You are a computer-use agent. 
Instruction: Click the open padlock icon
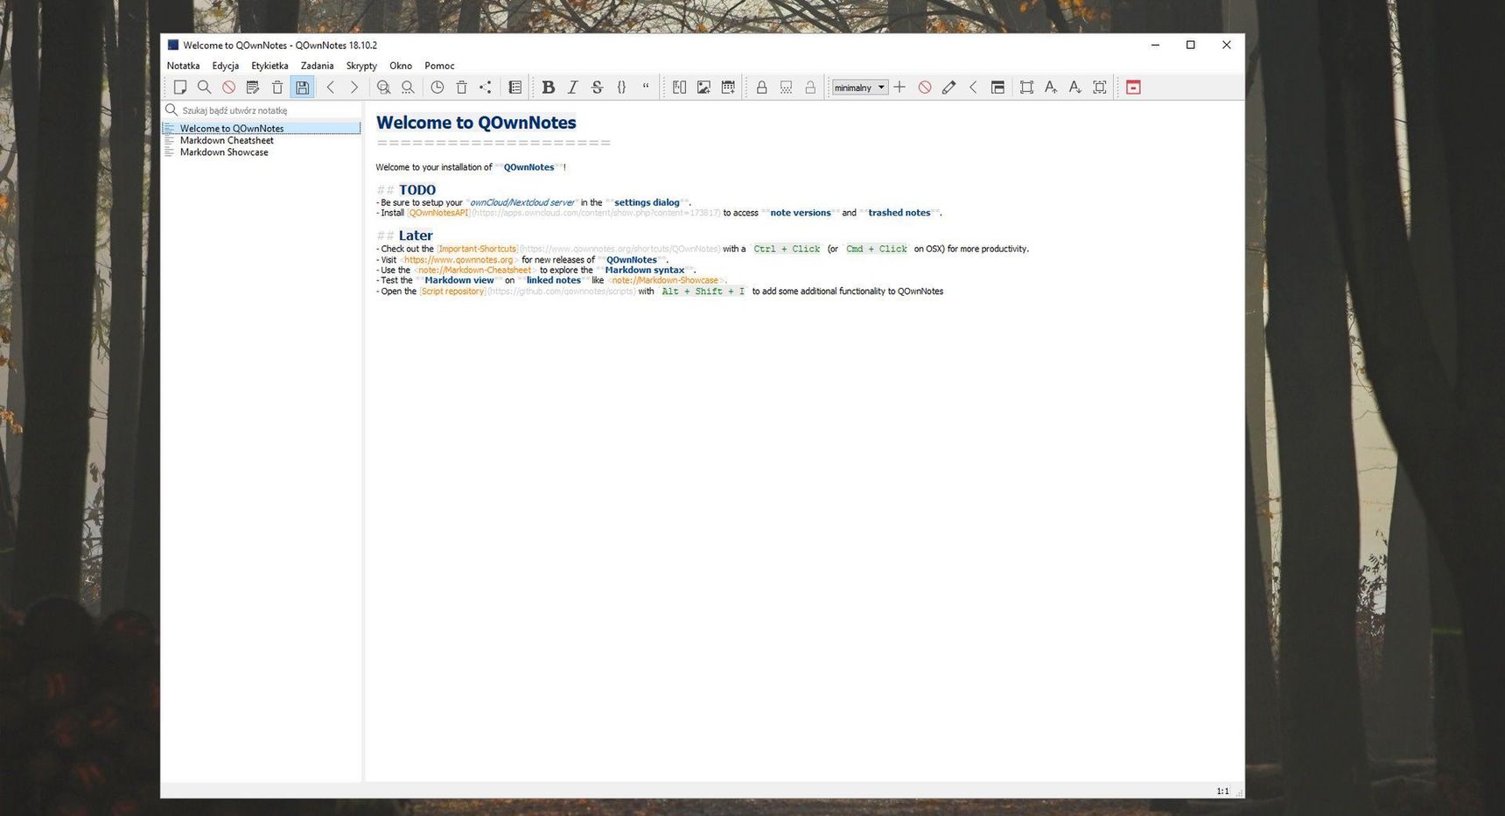[810, 88]
